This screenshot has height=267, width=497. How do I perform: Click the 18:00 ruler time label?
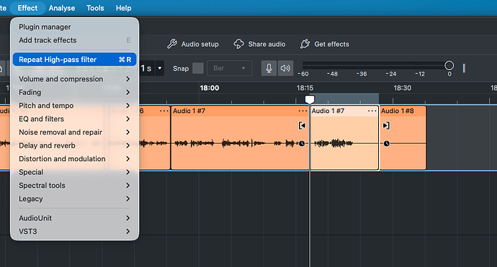point(209,88)
